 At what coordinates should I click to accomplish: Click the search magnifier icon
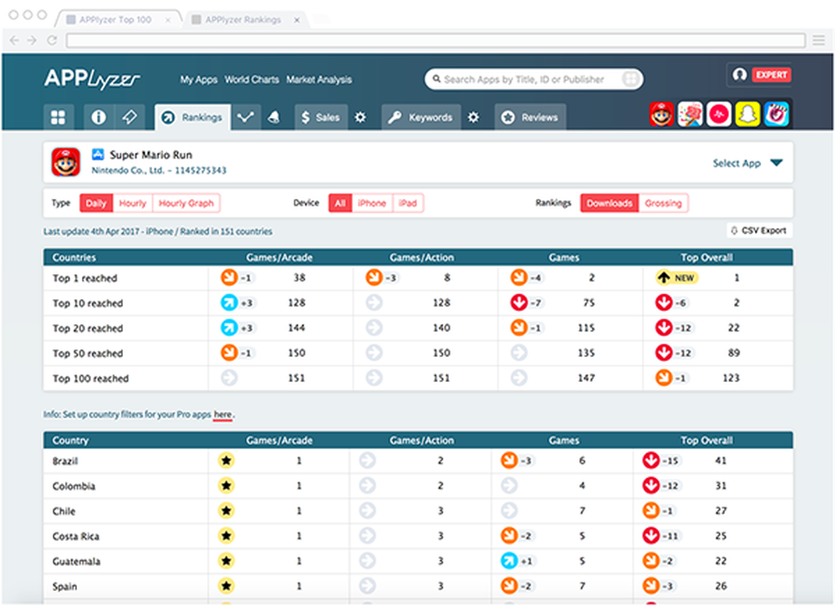point(436,79)
